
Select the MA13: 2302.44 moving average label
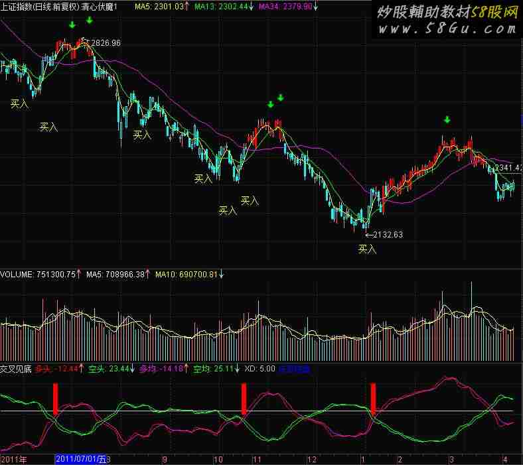[221, 6]
